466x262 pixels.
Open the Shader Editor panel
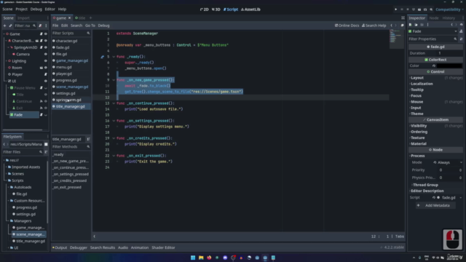tap(163, 247)
